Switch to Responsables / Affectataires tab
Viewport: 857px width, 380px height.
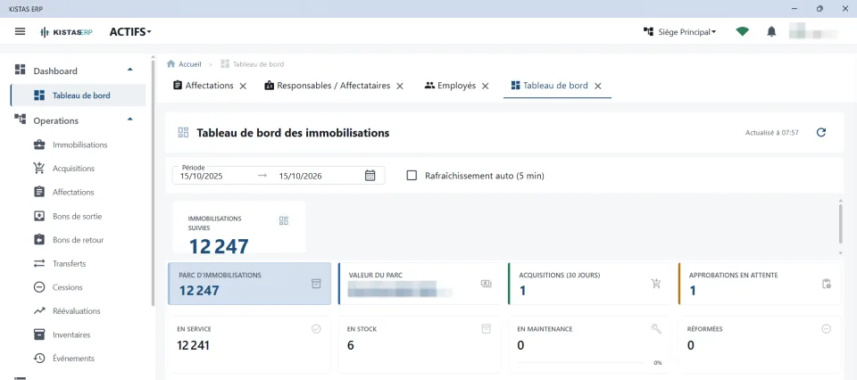coord(327,86)
